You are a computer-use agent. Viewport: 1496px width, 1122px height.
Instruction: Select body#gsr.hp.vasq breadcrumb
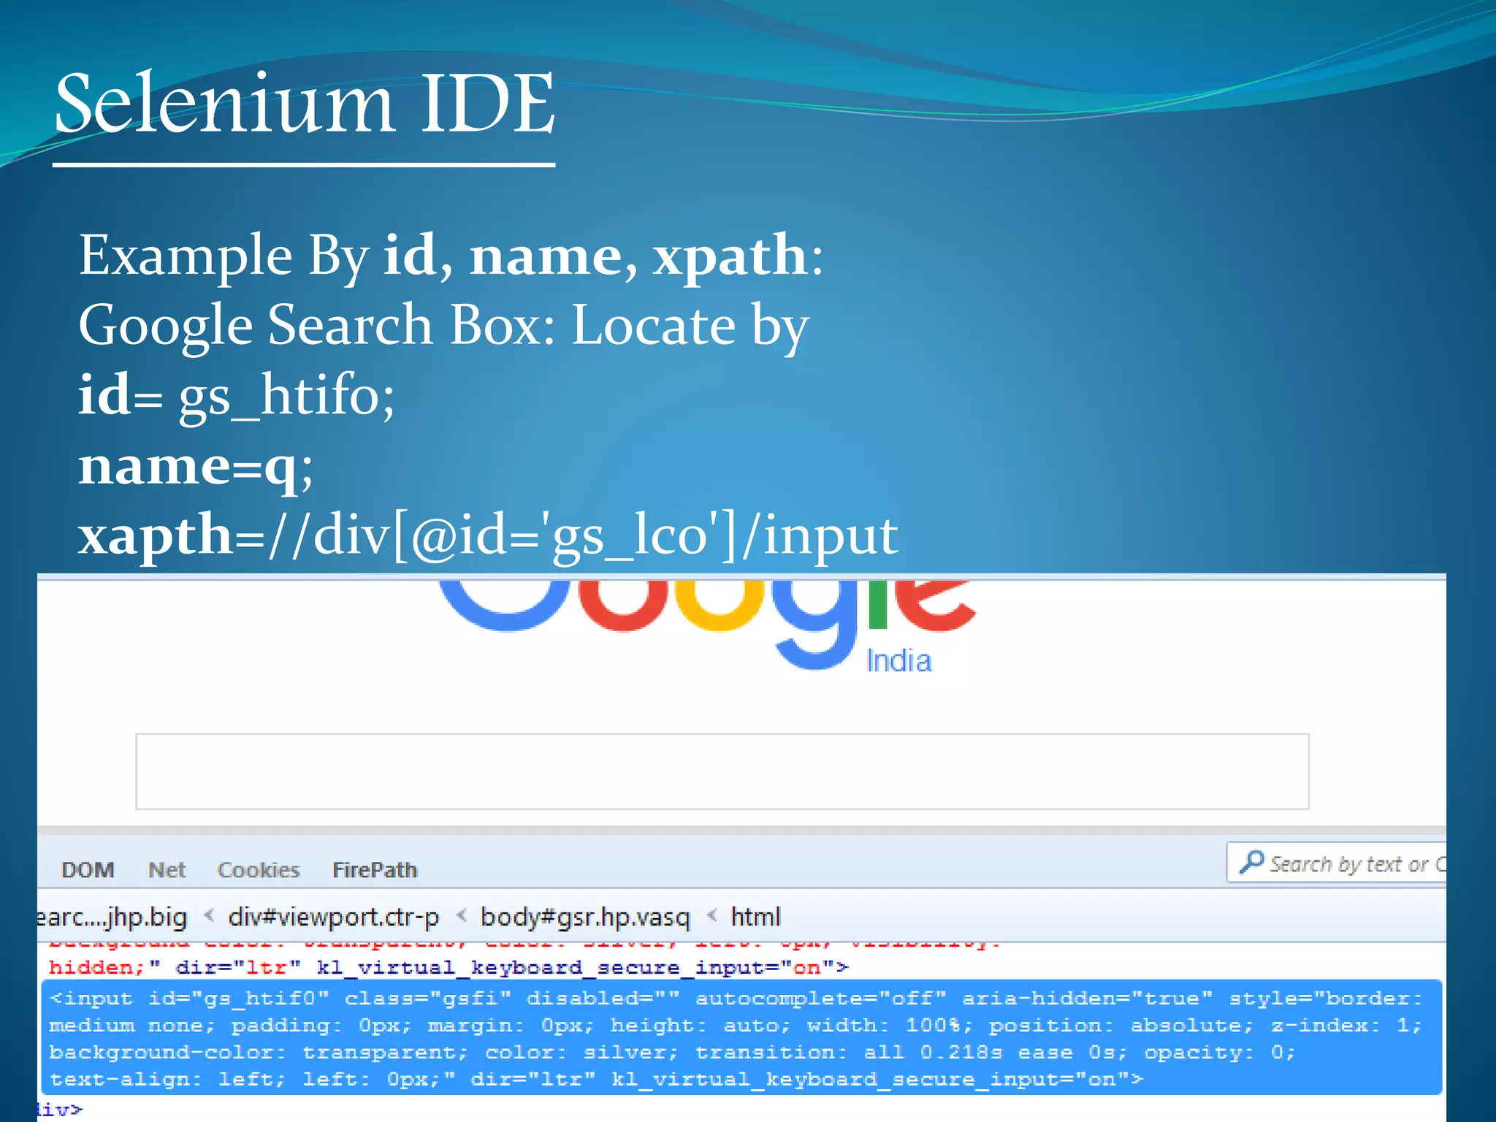coord(584,916)
